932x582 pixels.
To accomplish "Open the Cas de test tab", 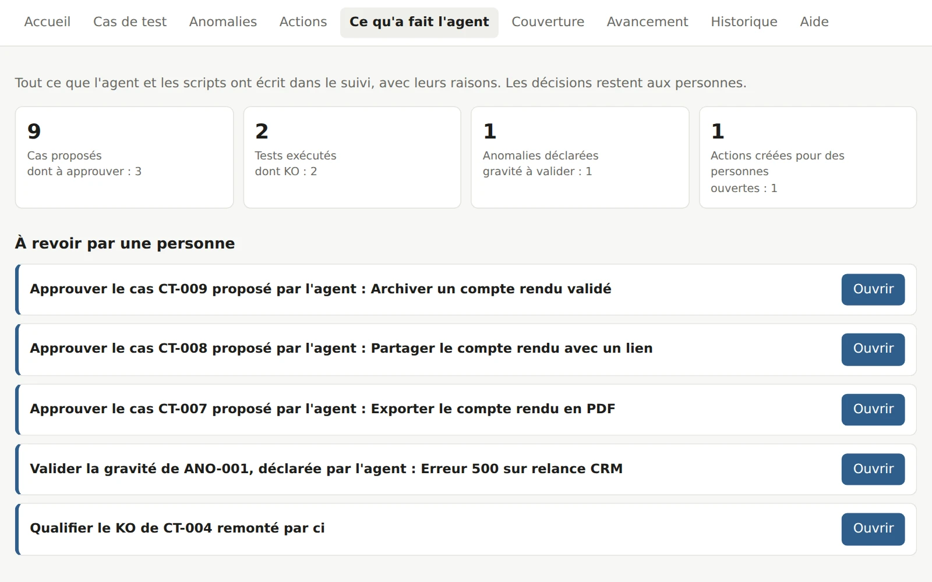I will pyautogui.click(x=130, y=22).
